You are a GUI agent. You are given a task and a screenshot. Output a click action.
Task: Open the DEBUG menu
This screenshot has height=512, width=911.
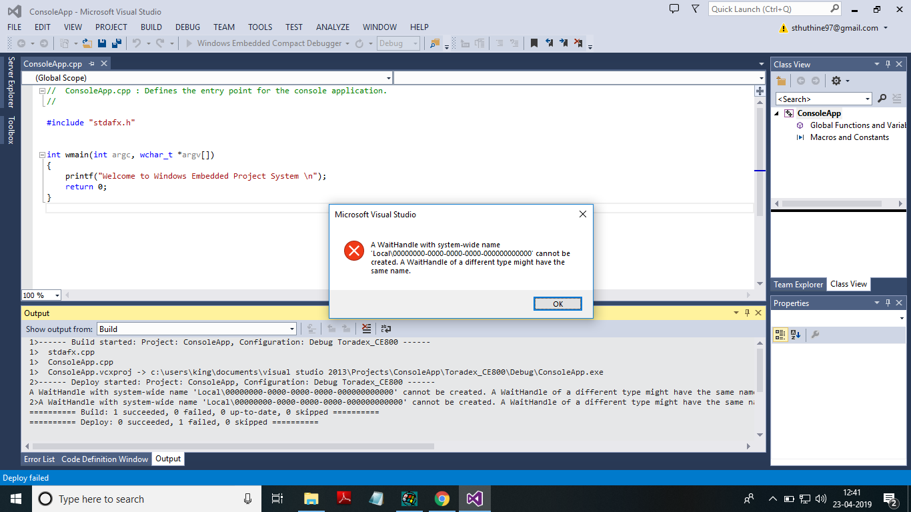[x=187, y=27]
